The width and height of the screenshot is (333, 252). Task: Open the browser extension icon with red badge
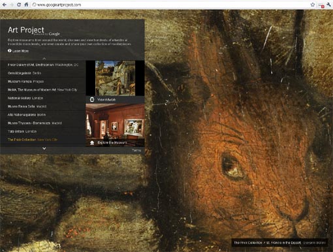tap(321, 5)
